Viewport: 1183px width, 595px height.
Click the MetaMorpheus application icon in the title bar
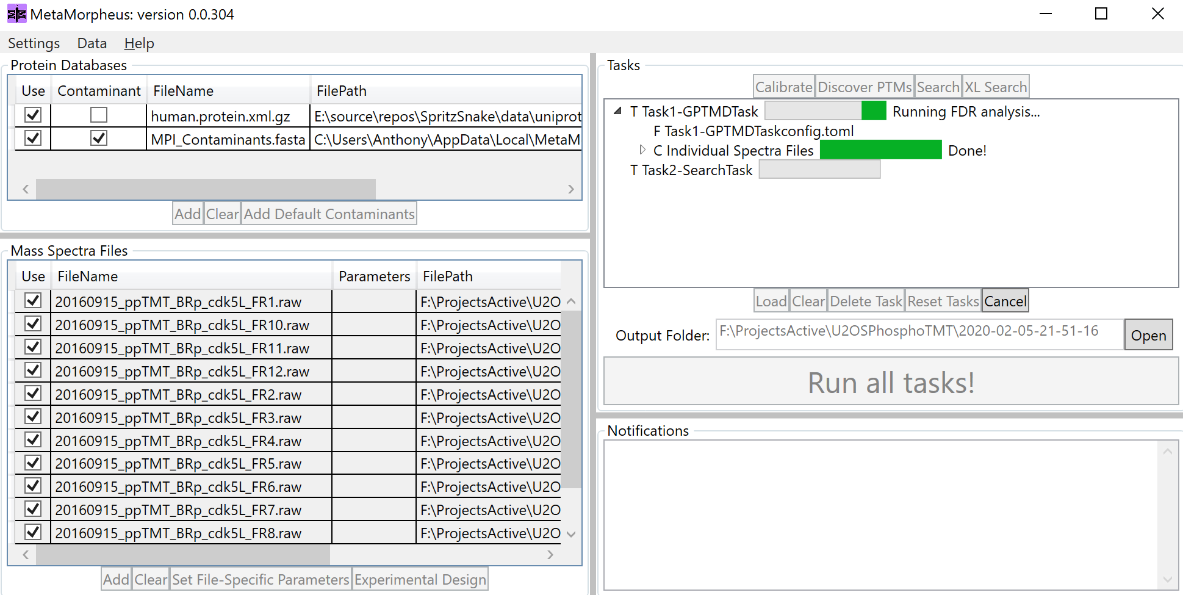pyautogui.click(x=16, y=13)
